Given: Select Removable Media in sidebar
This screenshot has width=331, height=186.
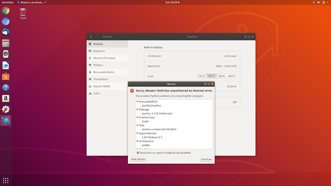Looking at the screenshot, I should [107, 72].
